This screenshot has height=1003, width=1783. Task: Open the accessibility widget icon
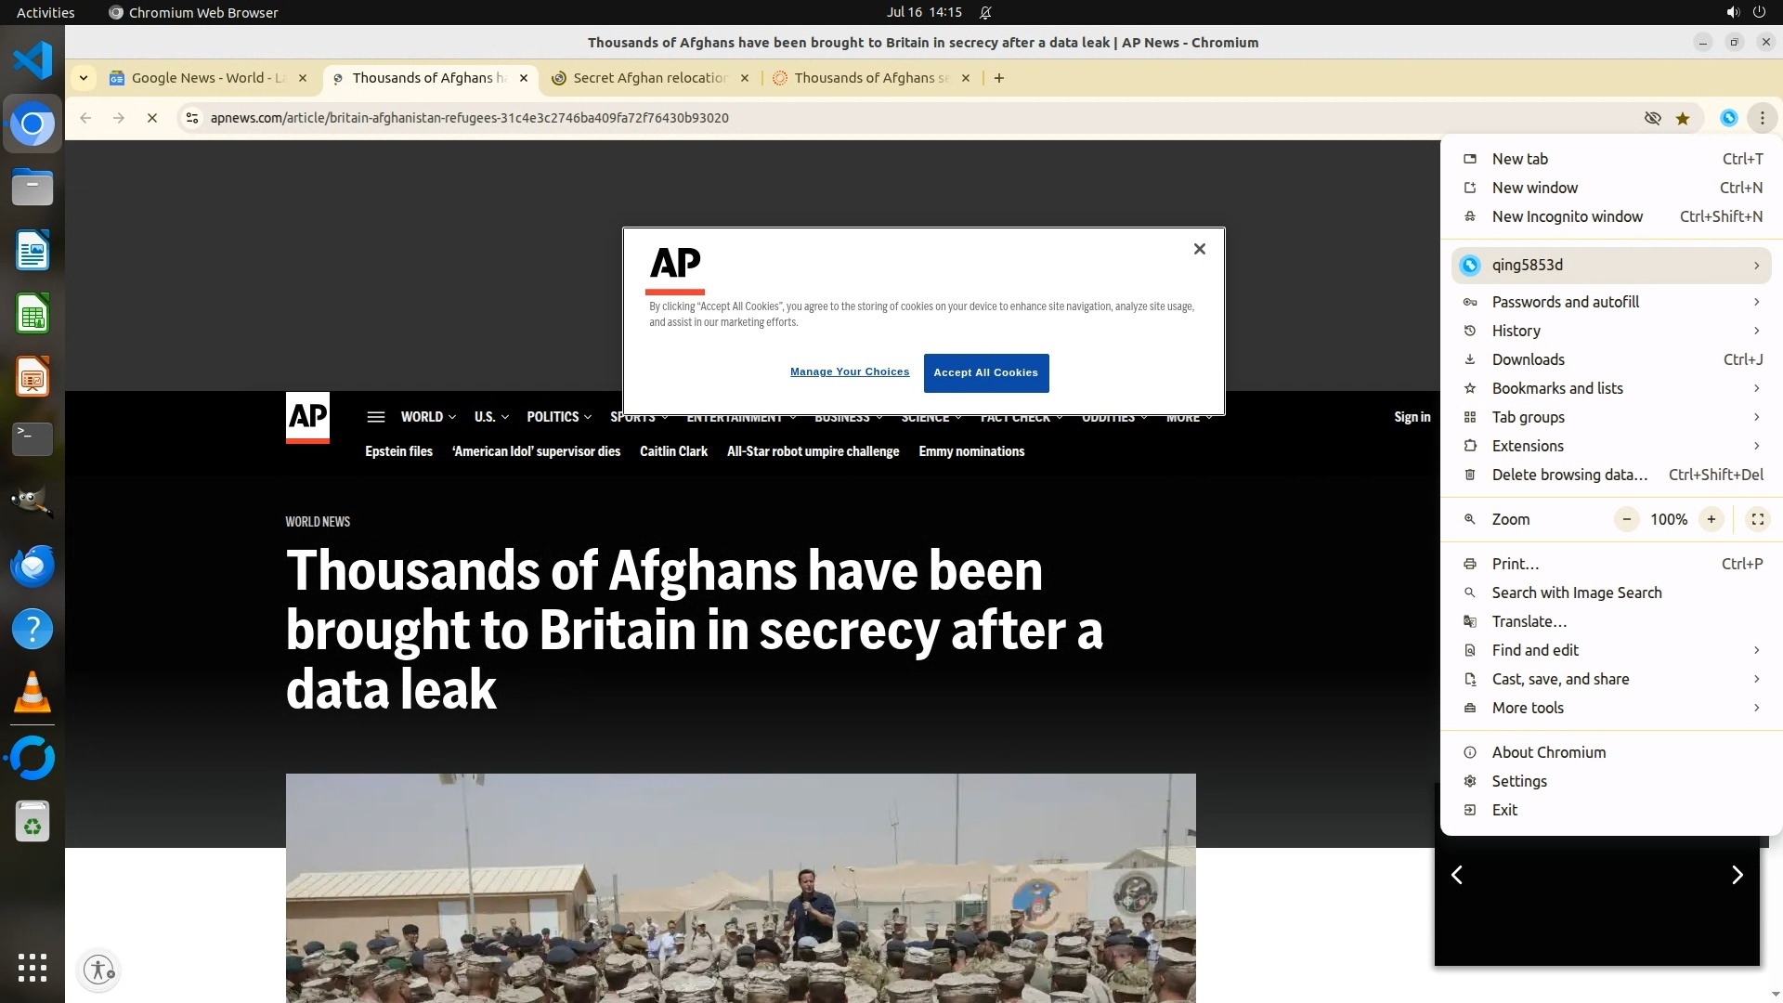click(x=99, y=970)
